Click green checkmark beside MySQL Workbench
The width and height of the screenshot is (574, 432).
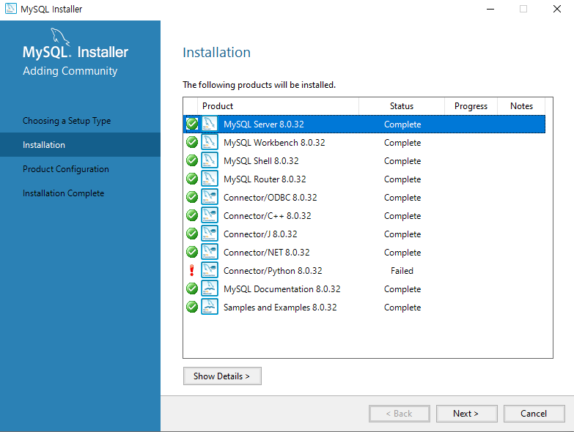[192, 142]
